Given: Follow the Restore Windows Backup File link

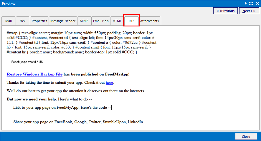Looking at the screenshot, I should click(x=34, y=74).
